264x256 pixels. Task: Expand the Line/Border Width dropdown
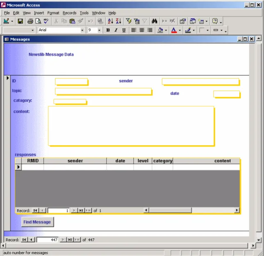point(207,30)
